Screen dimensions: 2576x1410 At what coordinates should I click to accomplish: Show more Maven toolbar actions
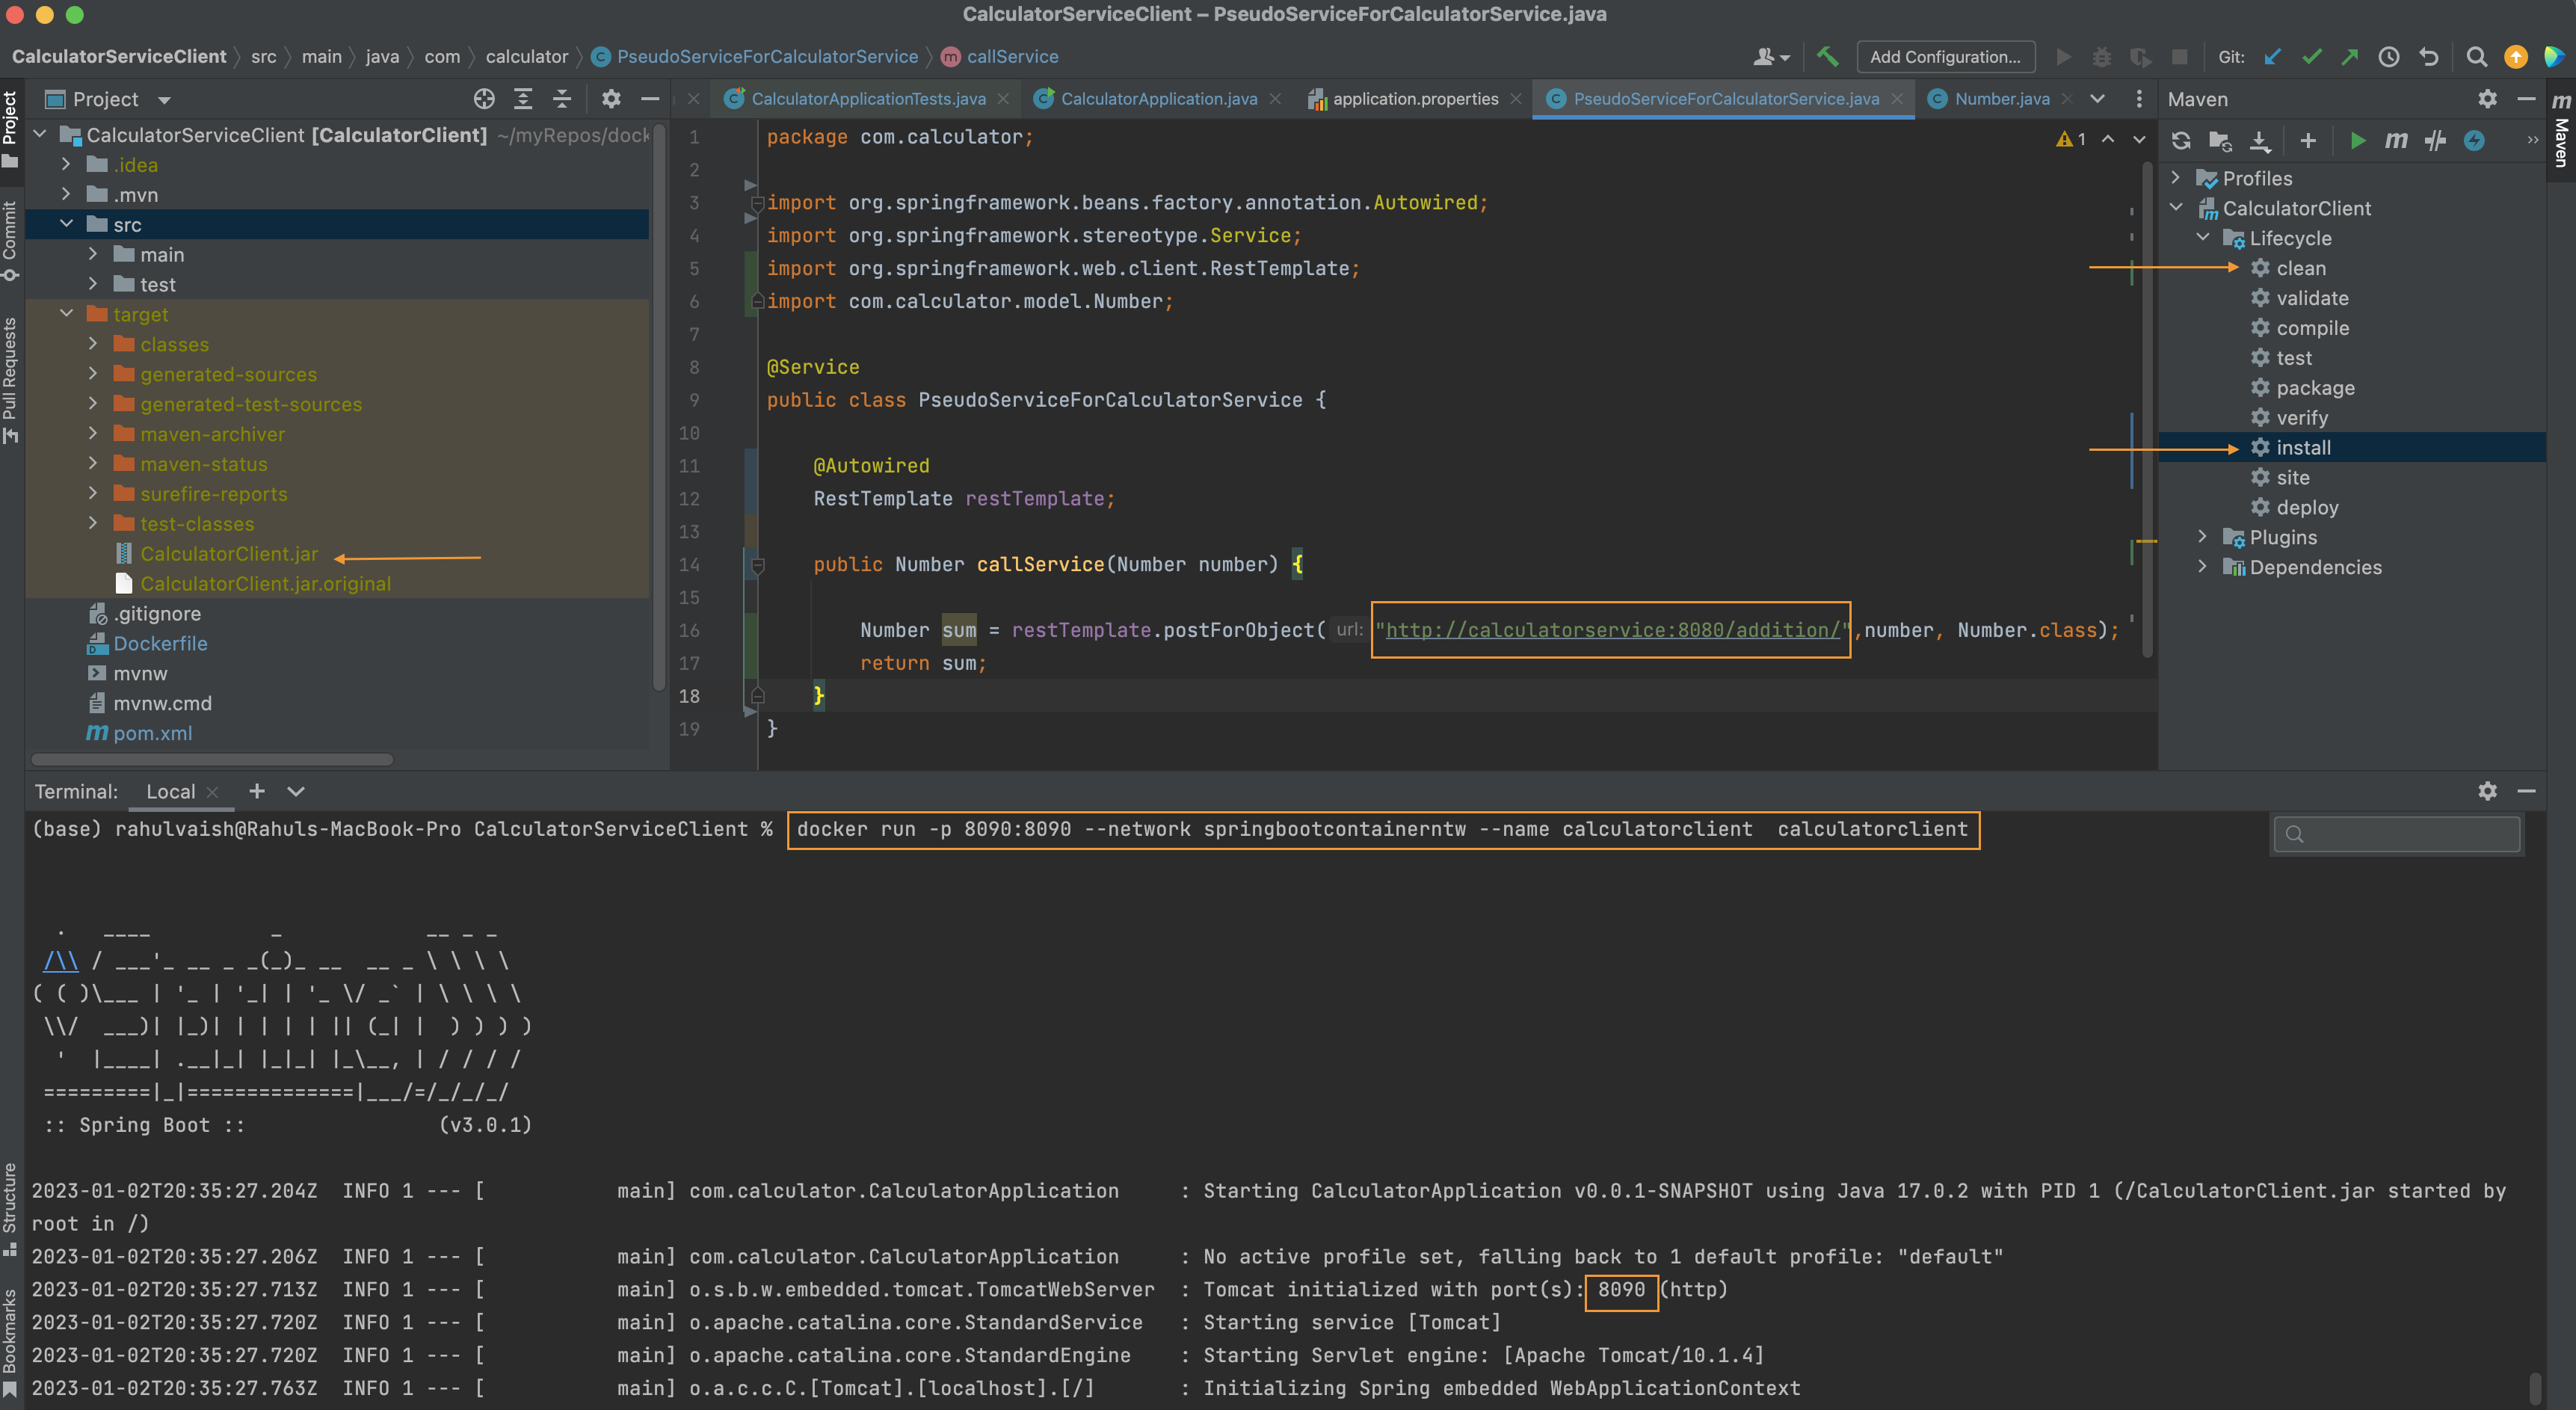2532,140
